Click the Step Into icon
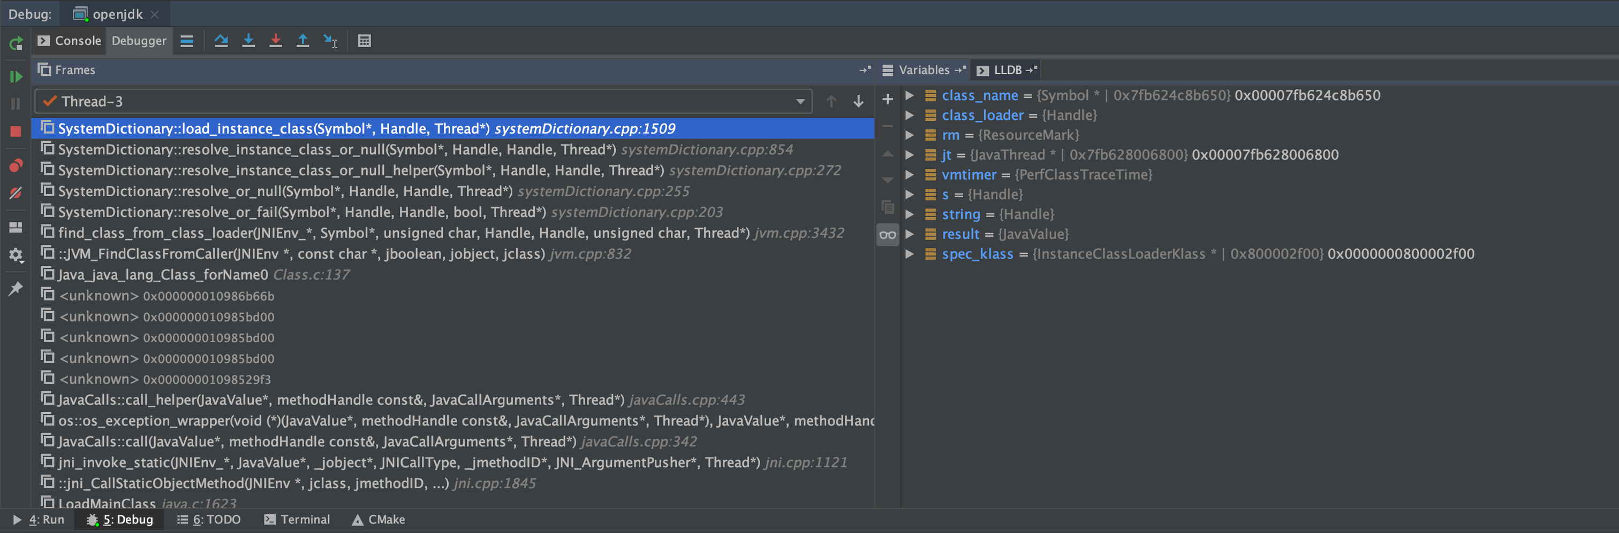 248,41
